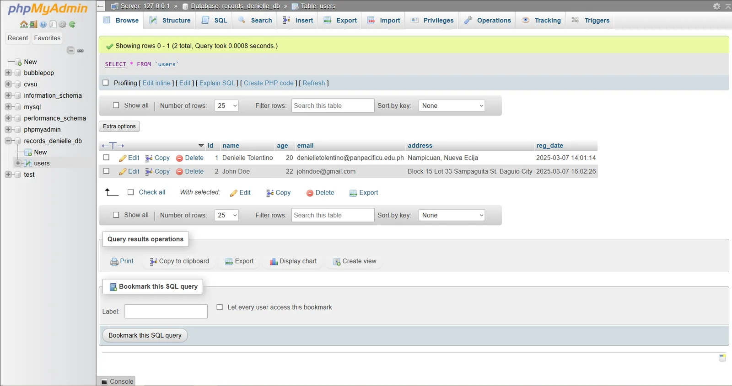
Task: Open upper Sort by key dropdown
Action: pyautogui.click(x=452, y=106)
